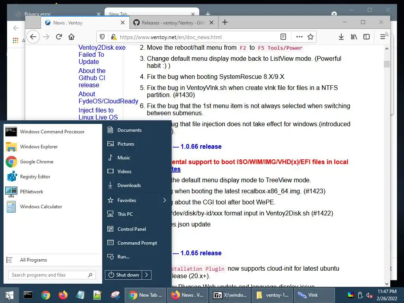Click colorful display tray icon
This screenshot has height=303, width=404.
click(x=351, y=295)
